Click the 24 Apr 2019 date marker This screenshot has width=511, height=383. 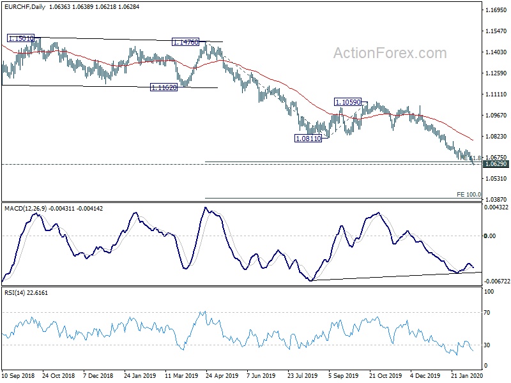tap(222, 375)
